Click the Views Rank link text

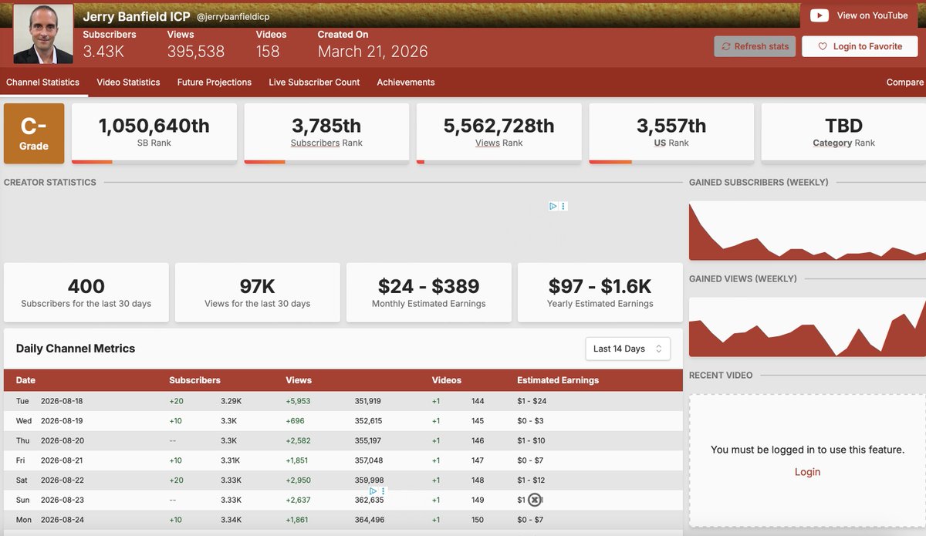tap(499, 143)
